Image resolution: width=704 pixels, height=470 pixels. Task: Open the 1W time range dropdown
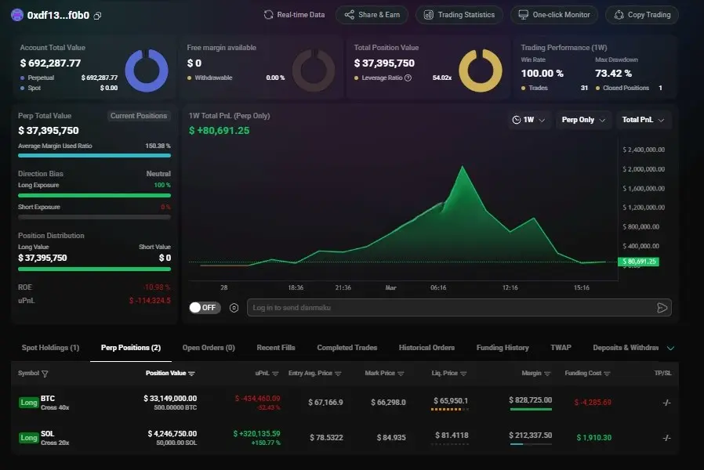point(529,120)
